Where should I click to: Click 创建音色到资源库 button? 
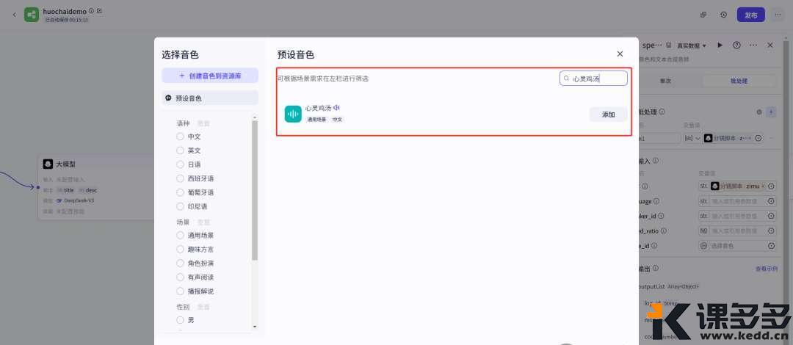[210, 76]
